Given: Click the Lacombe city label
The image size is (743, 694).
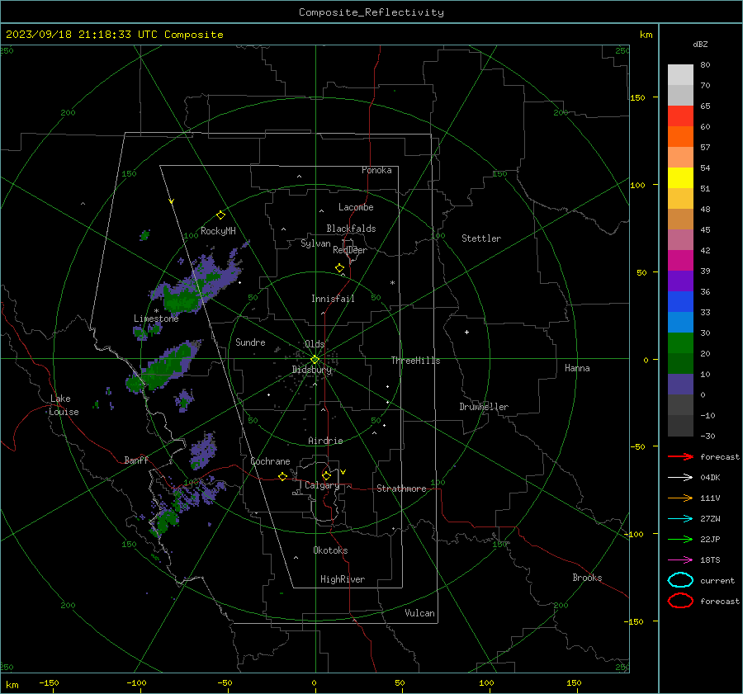Looking at the screenshot, I should (x=356, y=207).
